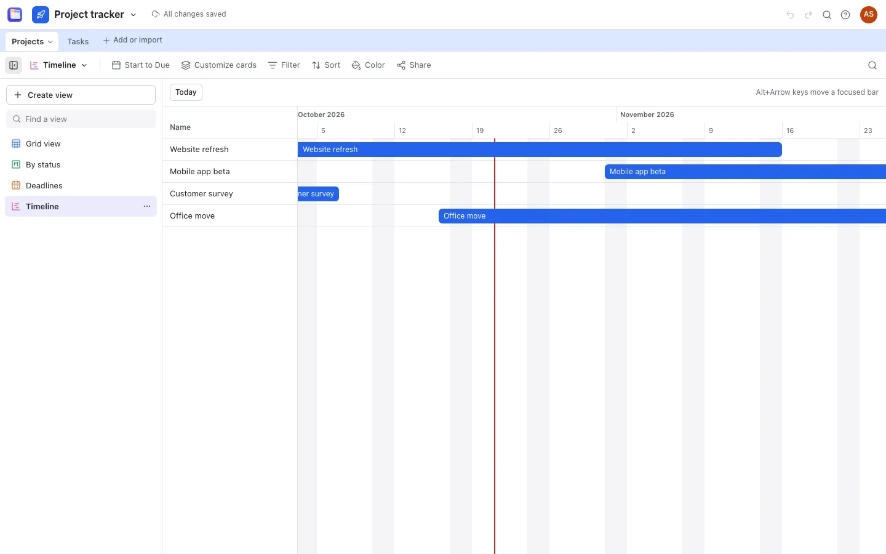Click the undo arrow icon
This screenshot has width=886, height=554.
tap(790, 15)
